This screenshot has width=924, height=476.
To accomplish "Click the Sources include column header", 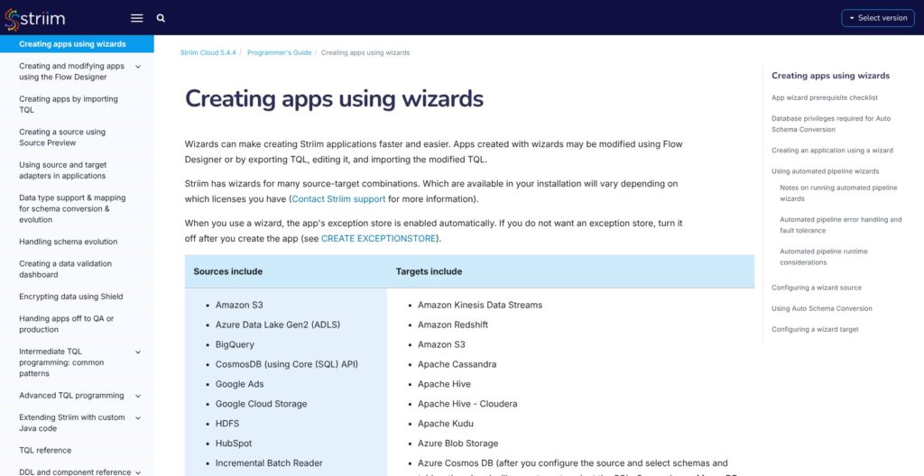I will coord(228,271).
